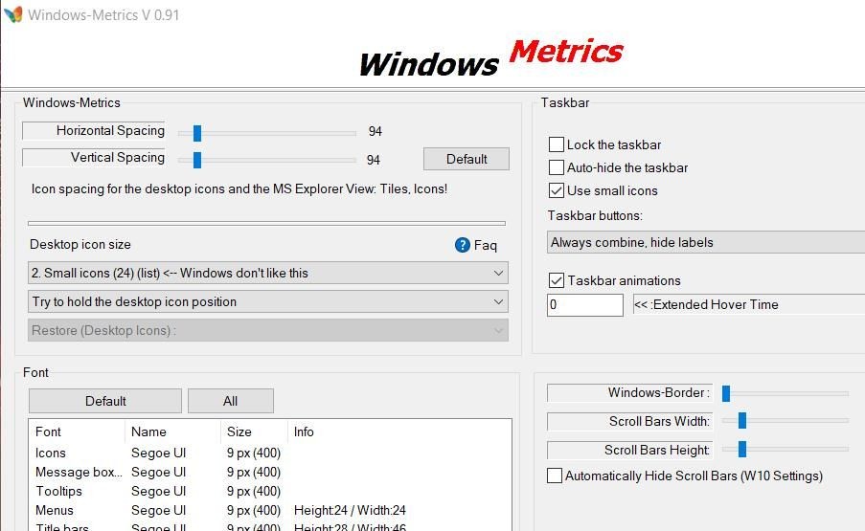Select the Icons row in font list
This screenshot has height=531, width=865.
(270, 453)
